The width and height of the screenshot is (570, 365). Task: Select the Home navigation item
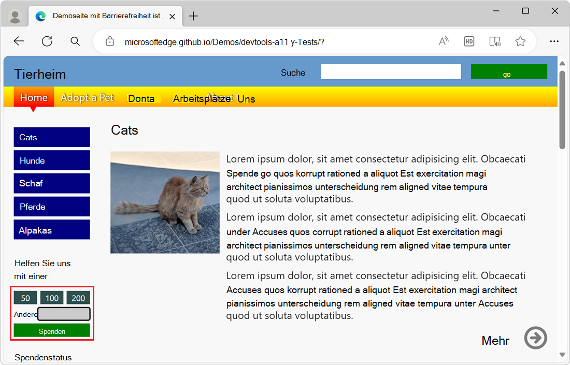34,98
